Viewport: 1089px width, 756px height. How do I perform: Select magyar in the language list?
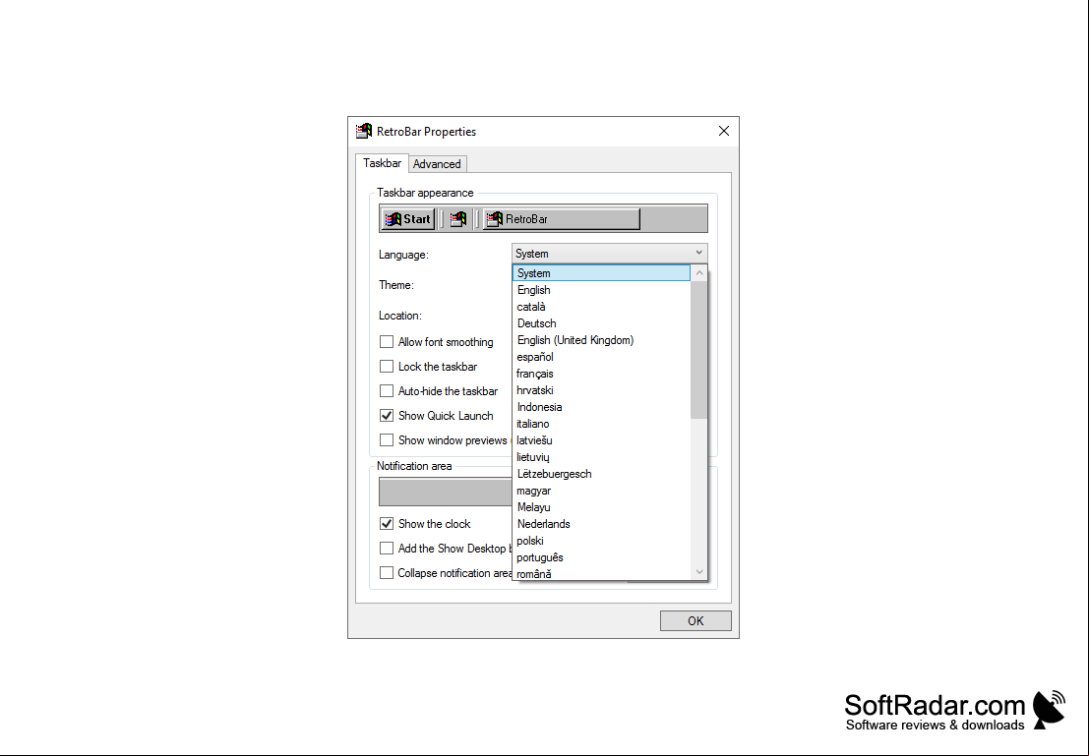coord(601,491)
